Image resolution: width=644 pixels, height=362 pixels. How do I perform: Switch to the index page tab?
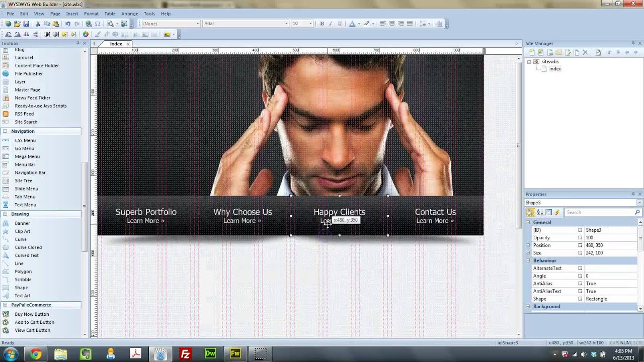(x=116, y=44)
